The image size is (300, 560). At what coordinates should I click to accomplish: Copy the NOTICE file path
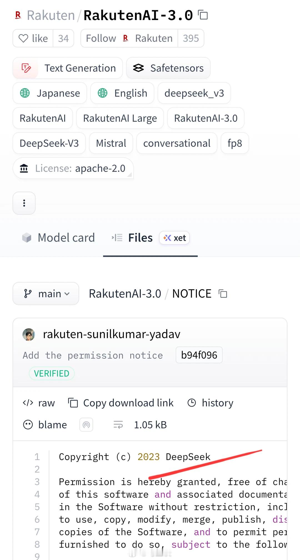point(223,294)
